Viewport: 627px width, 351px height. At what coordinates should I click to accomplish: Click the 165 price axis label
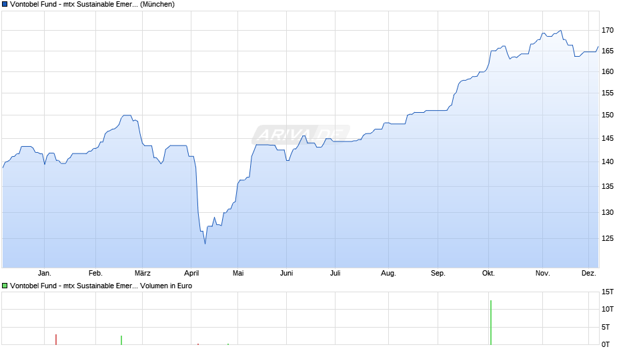click(x=608, y=51)
